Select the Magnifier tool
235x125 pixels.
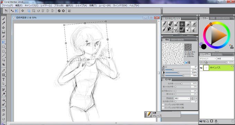(x=3, y=115)
